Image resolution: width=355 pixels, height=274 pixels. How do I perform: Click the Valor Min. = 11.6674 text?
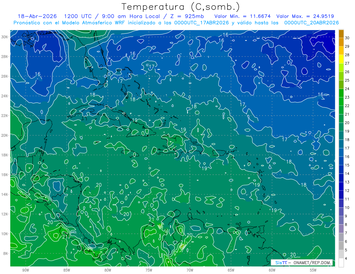click(x=242, y=16)
